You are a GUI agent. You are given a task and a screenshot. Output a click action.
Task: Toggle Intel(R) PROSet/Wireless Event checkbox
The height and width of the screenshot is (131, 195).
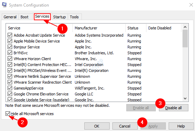[10, 71]
